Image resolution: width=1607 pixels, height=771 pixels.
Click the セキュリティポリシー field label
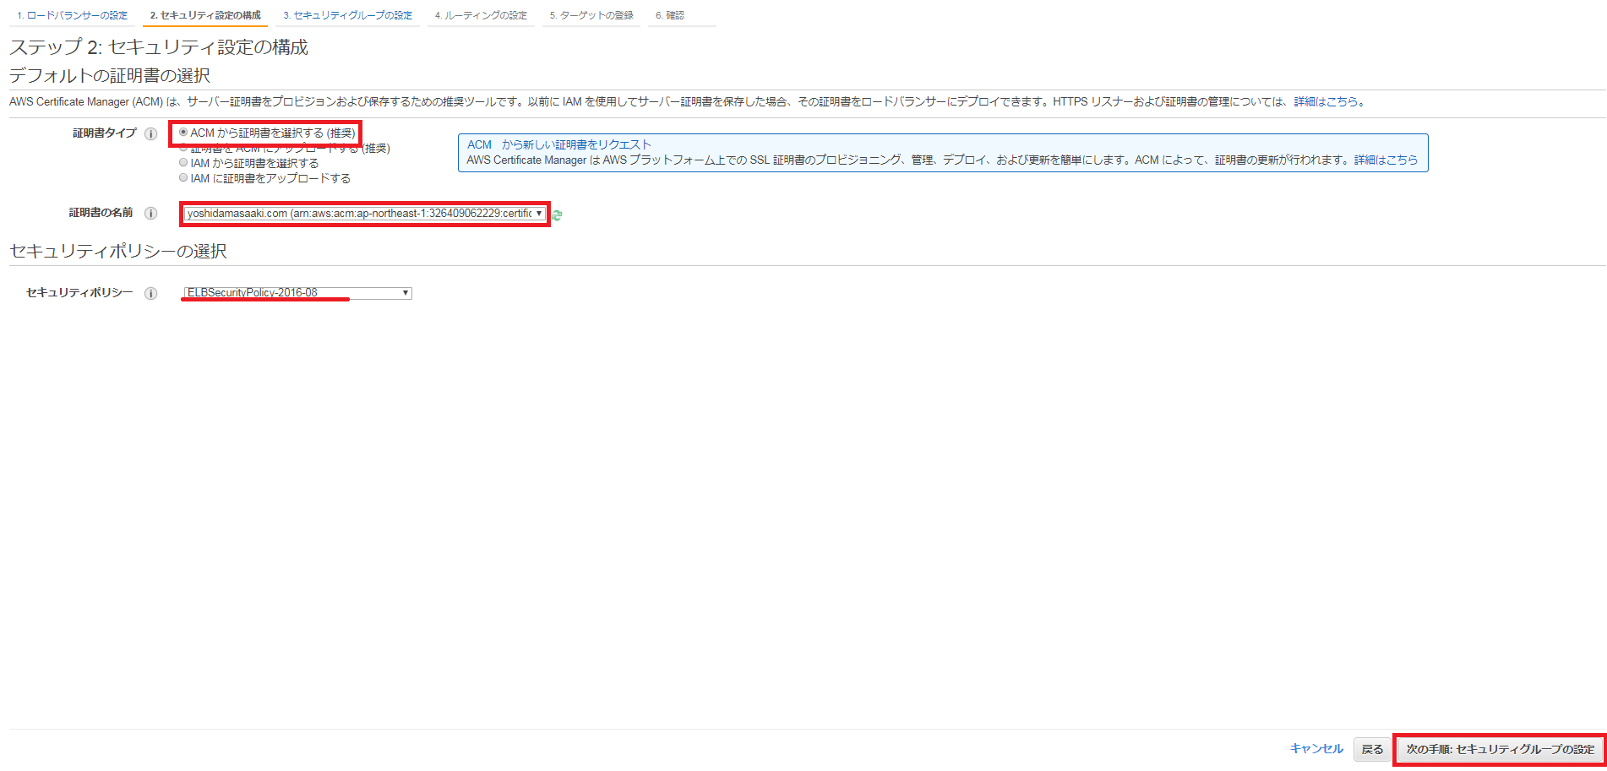click(x=79, y=293)
